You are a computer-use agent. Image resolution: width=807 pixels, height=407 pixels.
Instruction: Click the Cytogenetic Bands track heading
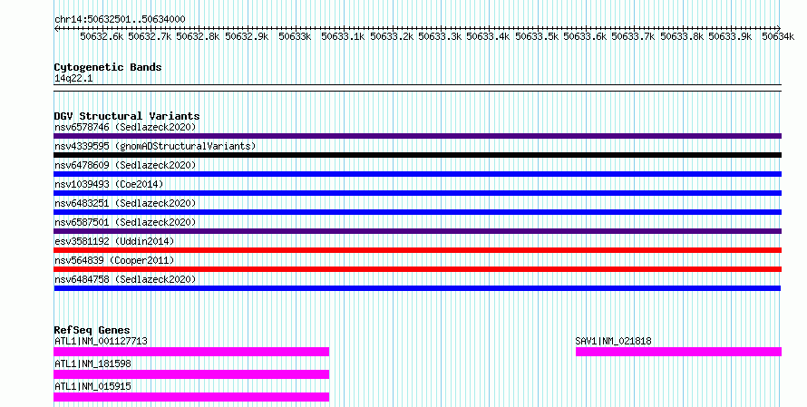(x=108, y=67)
